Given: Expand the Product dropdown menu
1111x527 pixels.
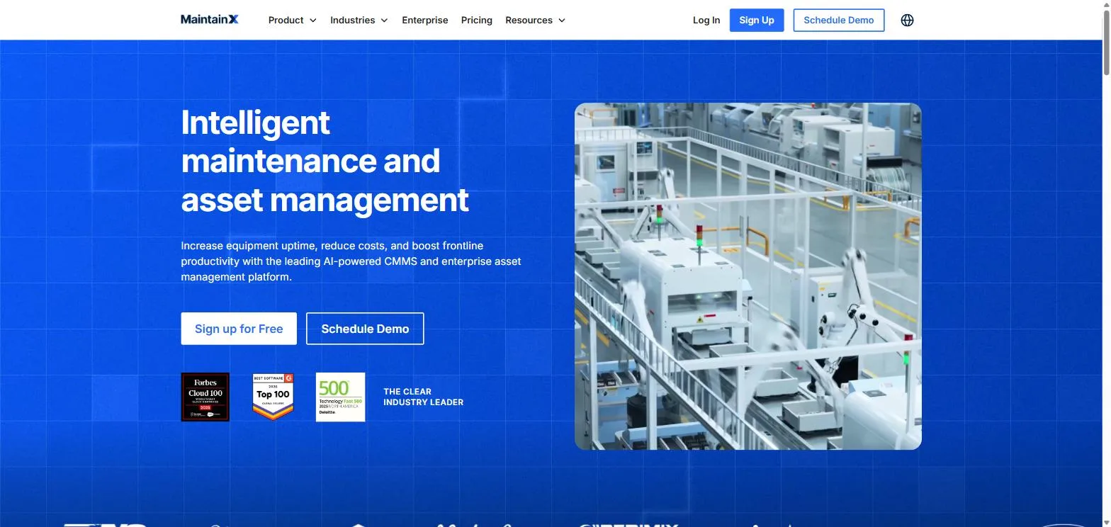Looking at the screenshot, I should tap(292, 20).
